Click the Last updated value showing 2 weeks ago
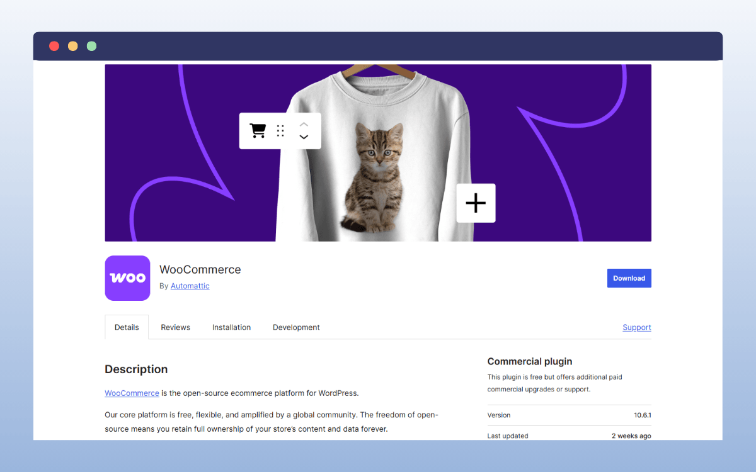This screenshot has width=756, height=472. (x=631, y=435)
